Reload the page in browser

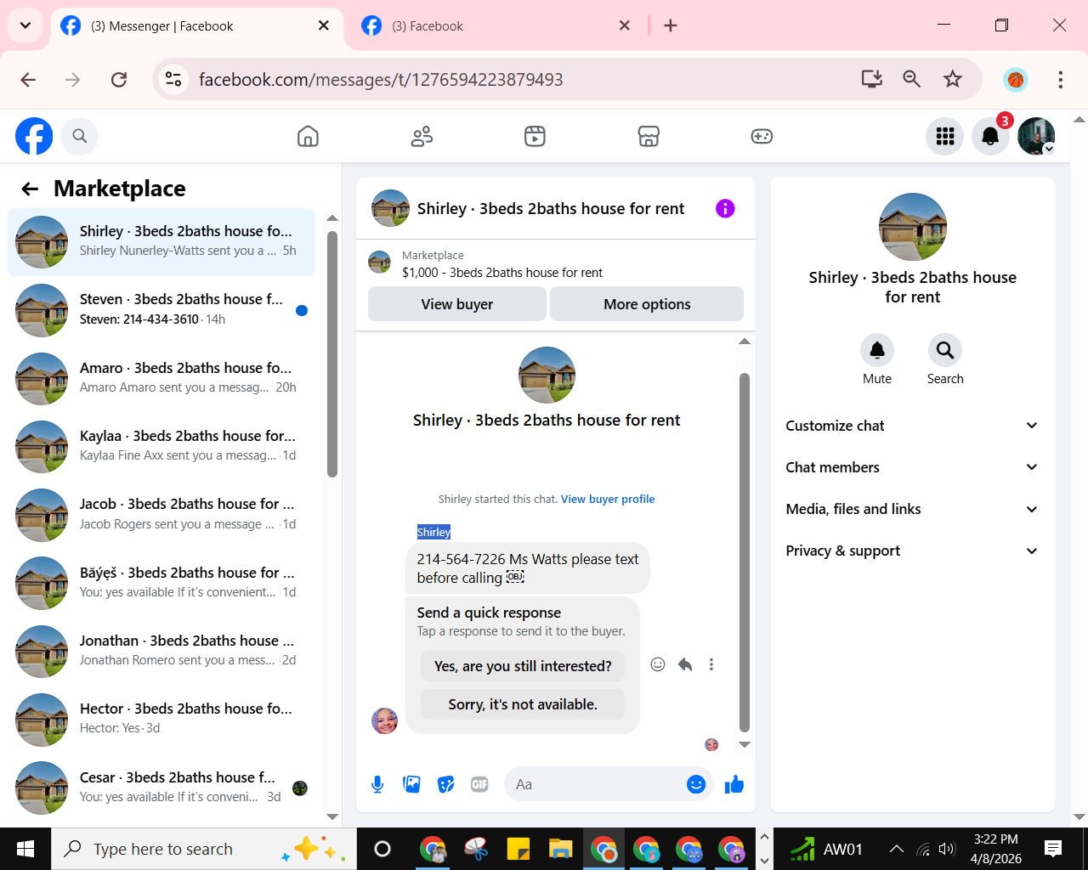[119, 79]
